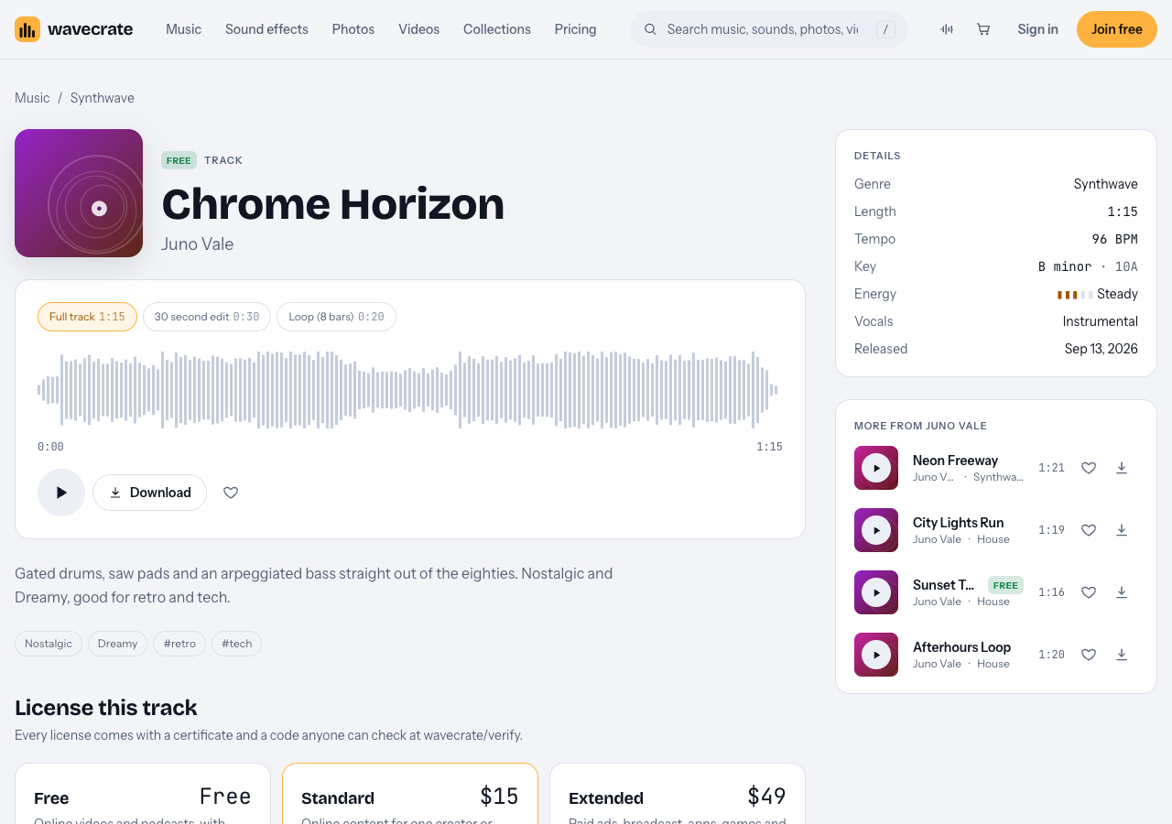Like the Afterhours Loop track
Screen dimensions: 1172x824
click(1089, 655)
